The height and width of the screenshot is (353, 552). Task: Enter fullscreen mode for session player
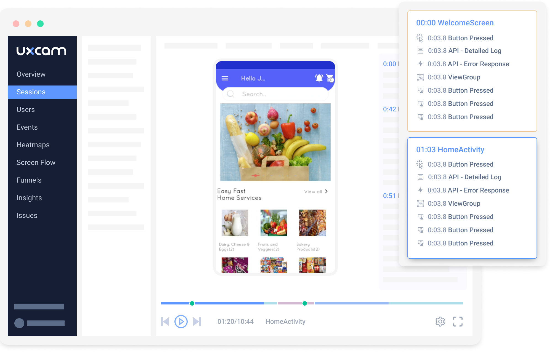(457, 322)
